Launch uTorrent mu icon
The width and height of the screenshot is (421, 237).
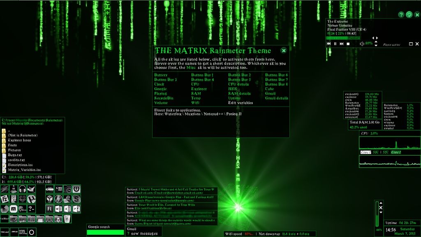point(31,199)
